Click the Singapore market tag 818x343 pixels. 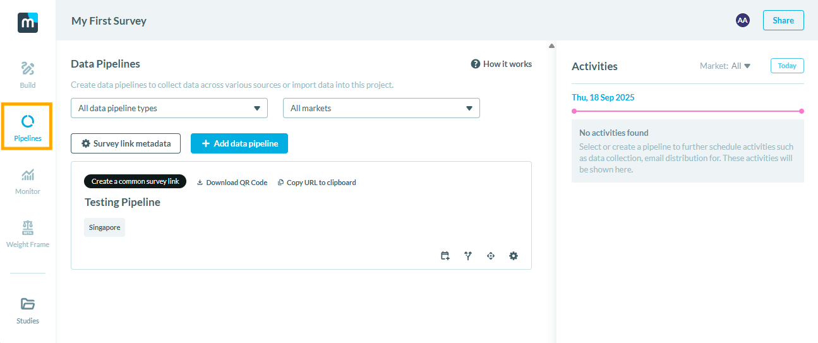click(x=104, y=227)
